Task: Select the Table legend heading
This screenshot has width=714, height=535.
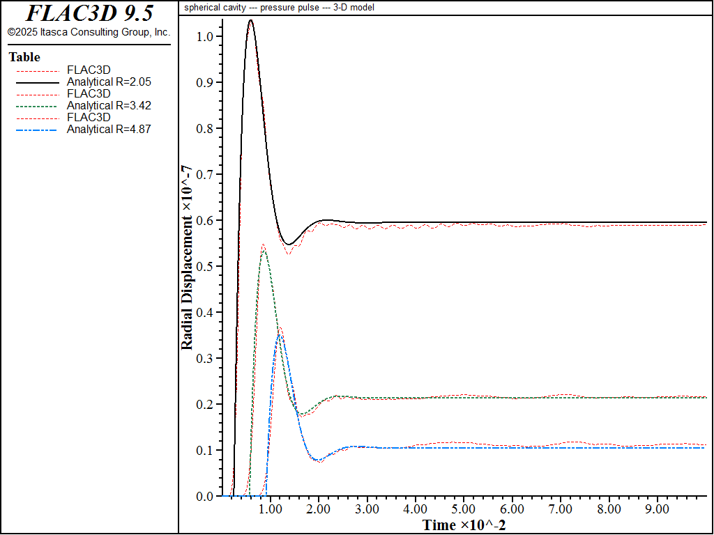Action: (x=24, y=57)
